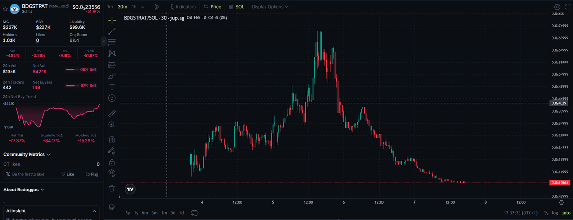The image size is (573, 220).
Task: Set chart range to 1y
Action: tap(136, 213)
